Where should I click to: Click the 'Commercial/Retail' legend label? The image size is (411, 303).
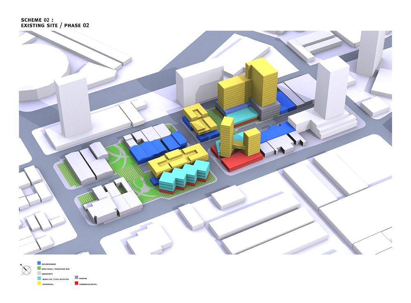click(88, 284)
